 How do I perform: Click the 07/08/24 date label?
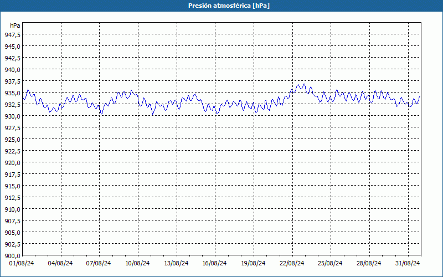tap(99, 263)
